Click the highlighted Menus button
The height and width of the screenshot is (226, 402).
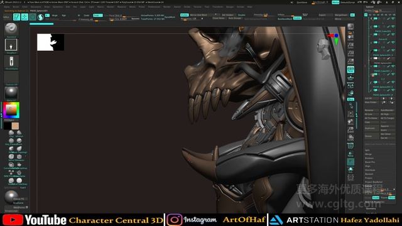(335, 3)
